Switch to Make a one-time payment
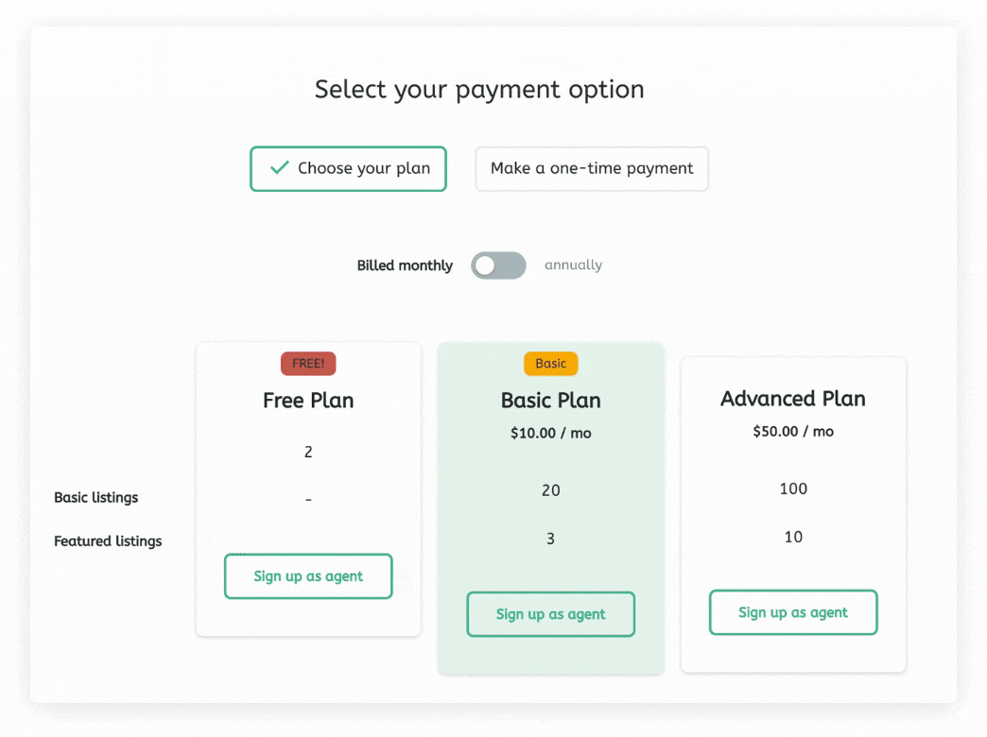 592,169
